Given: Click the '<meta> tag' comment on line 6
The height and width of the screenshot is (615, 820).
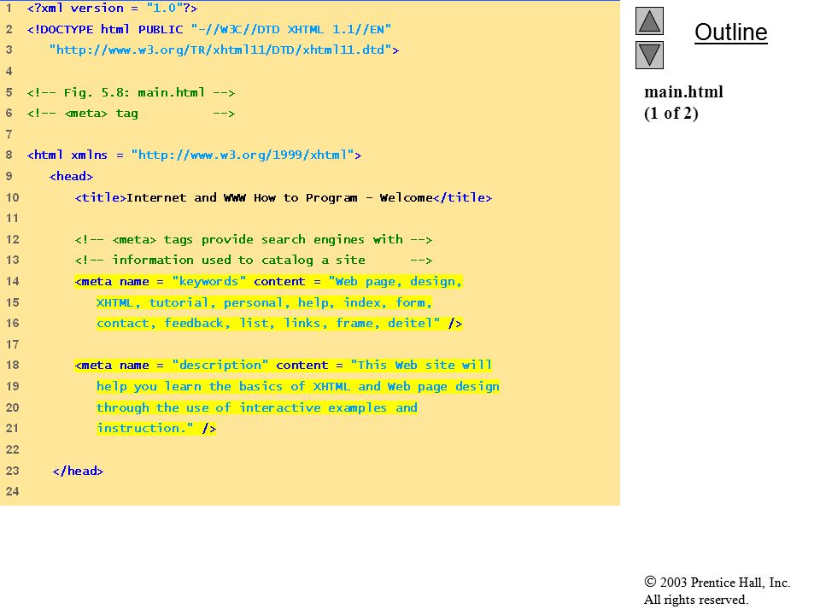Looking at the screenshot, I should (x=131, y=114).
